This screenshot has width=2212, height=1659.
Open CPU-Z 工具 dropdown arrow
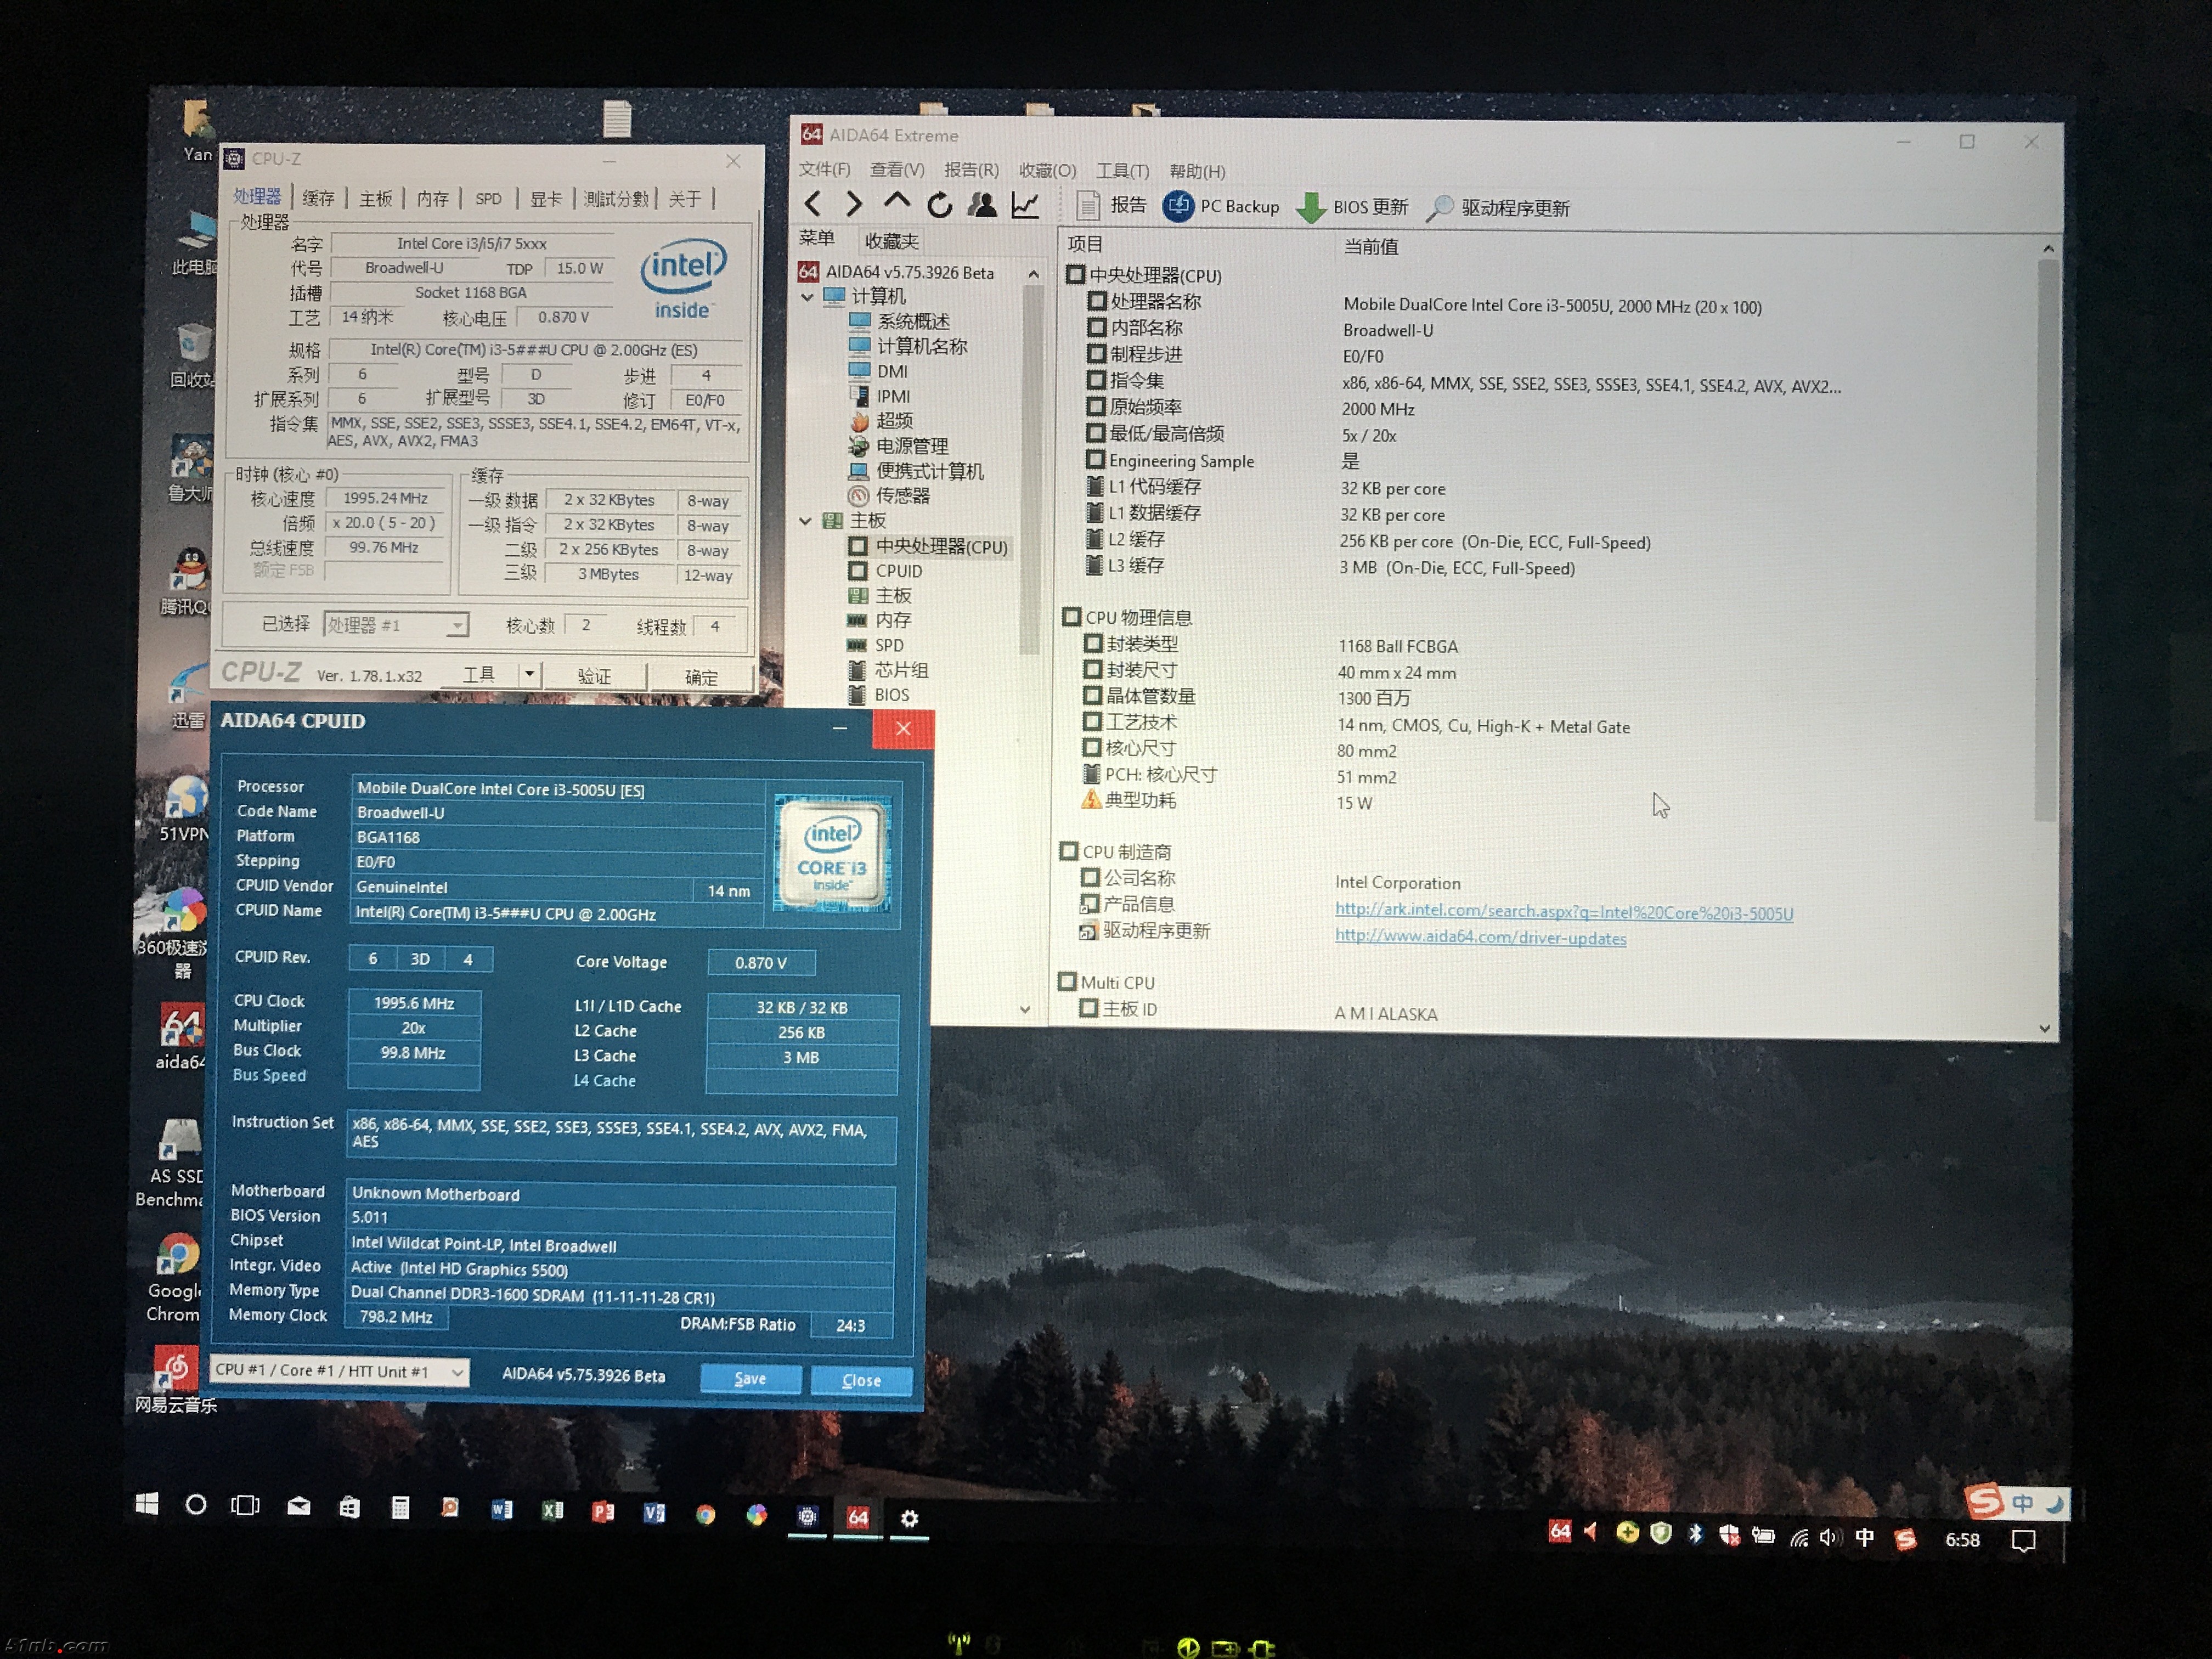click(529, 675)
